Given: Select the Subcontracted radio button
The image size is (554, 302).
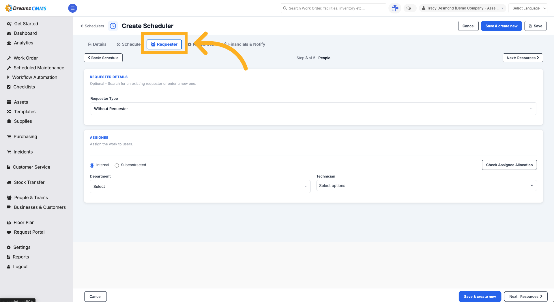Looking at the screenshot, I should point(117,165).
